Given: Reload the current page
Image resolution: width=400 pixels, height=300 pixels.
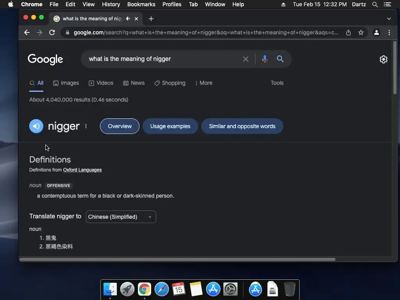Looking at the screenshot, I should (52, 32).
